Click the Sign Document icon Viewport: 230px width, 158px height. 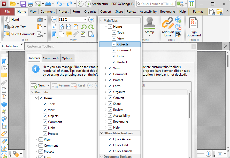[x=194, y=23]
